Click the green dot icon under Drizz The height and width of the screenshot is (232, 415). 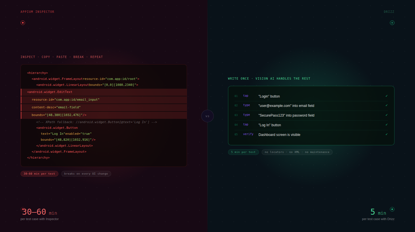coord(392,23)
